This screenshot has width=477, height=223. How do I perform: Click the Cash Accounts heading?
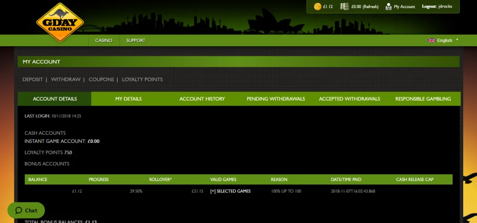(x=45, y=133)
